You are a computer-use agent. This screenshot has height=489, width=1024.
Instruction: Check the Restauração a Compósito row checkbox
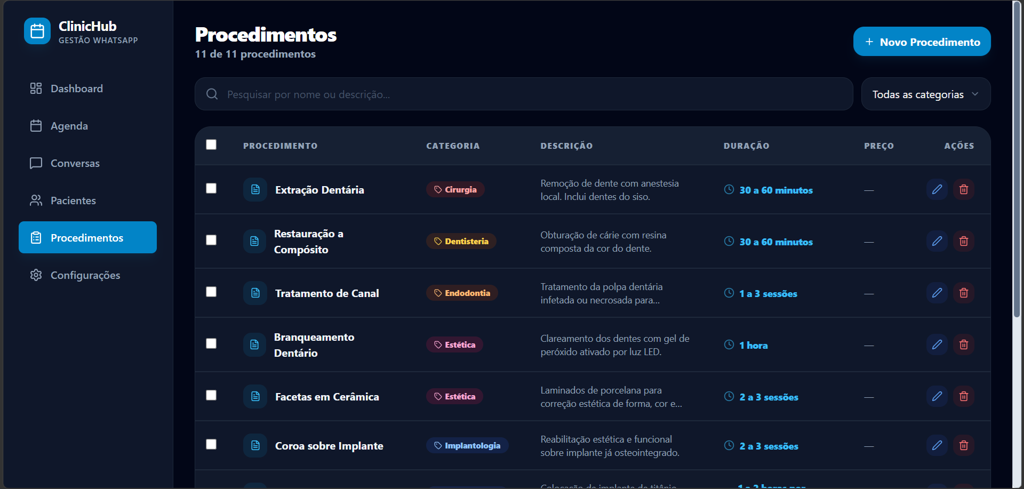tap(211, 240)
